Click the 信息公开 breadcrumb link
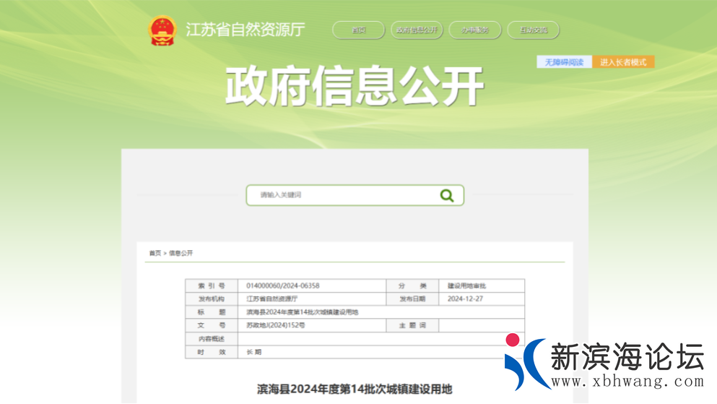 point(181,253)
